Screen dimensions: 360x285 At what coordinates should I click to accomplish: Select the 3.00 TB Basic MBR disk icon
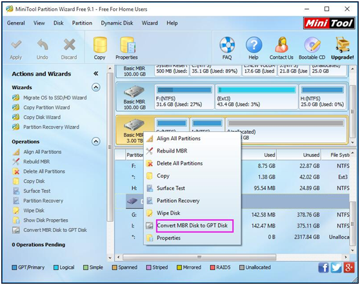pos(134,124)
